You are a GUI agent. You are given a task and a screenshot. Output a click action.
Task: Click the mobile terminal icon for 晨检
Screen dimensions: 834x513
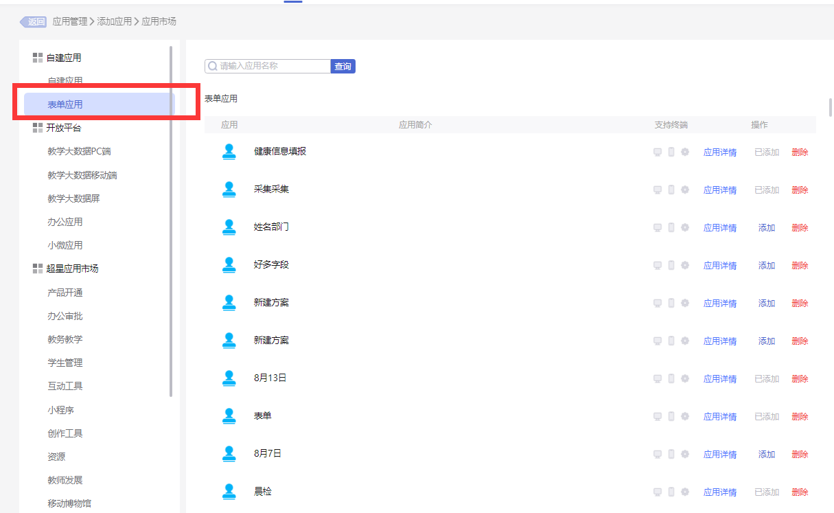[x=671, y=492]
